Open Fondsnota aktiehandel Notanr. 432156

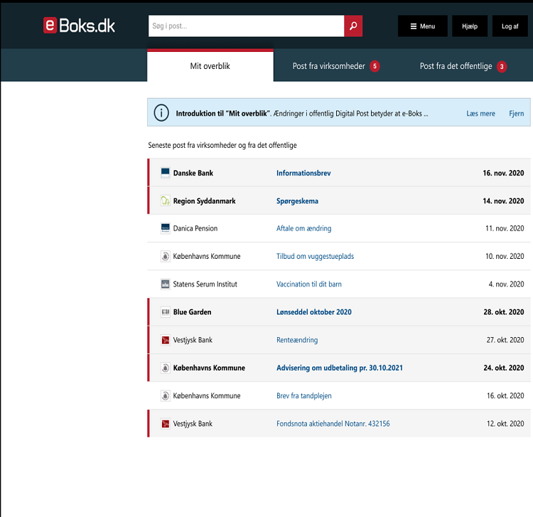(333, 423)
